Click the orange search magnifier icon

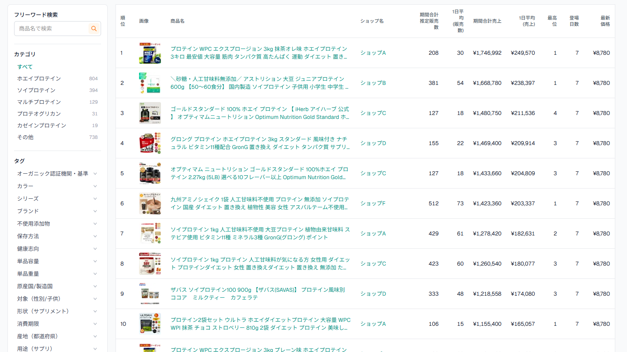pyautogui.click(x=94, y=28)
